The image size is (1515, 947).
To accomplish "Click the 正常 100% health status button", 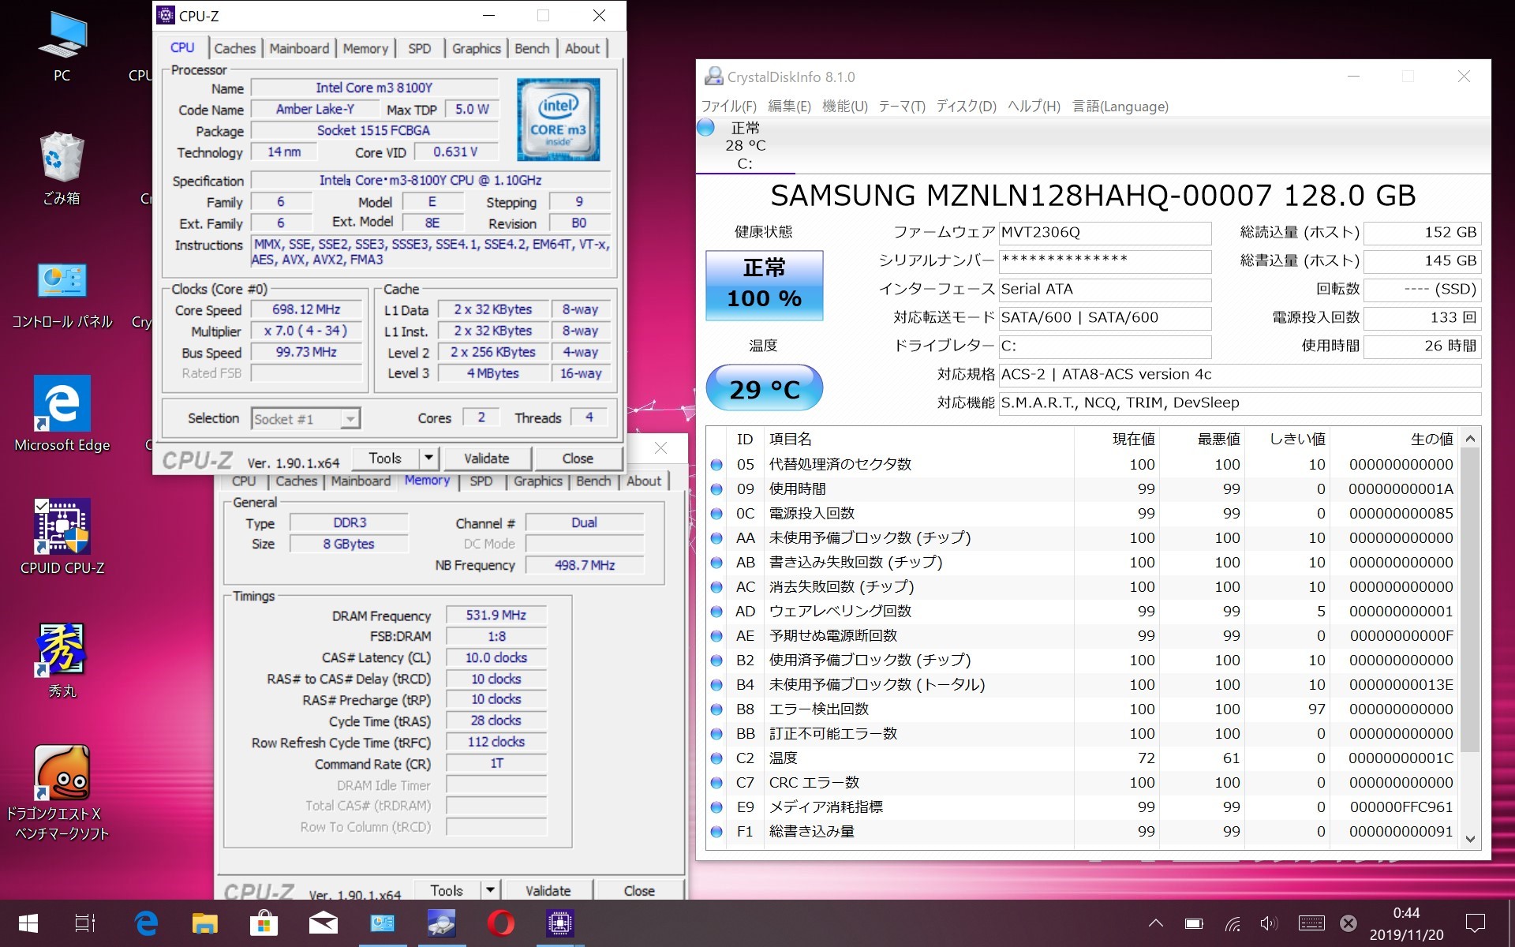I will (x=764, y=285).
